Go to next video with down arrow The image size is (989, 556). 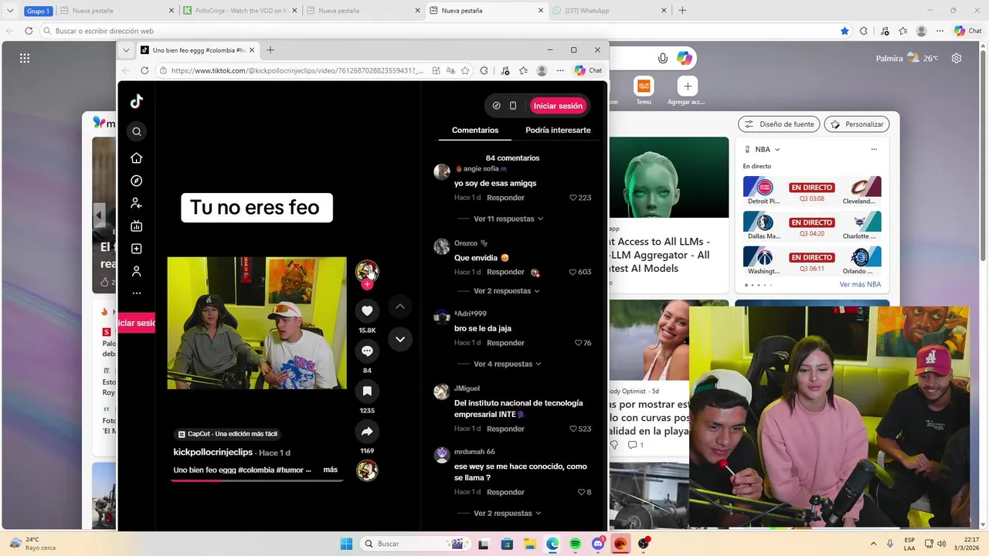pos(400,339)
